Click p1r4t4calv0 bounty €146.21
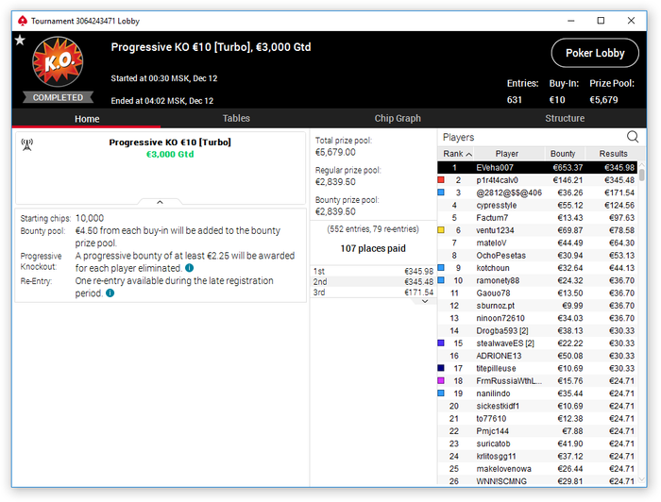661x502 pixels. point(568,180)
